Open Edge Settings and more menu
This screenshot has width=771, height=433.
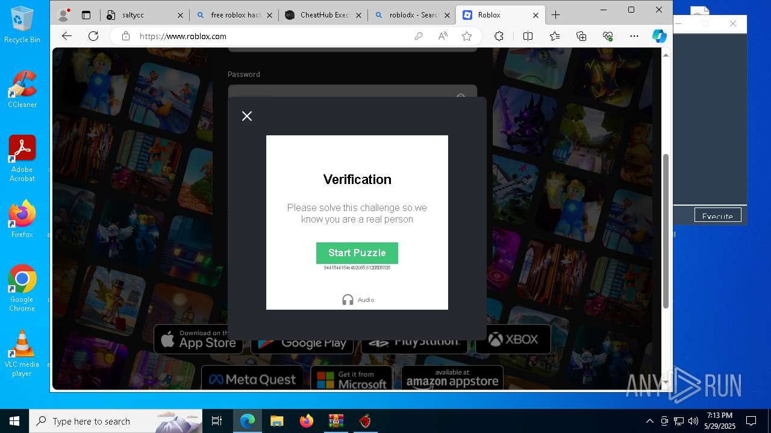click(x=634, y=36)
